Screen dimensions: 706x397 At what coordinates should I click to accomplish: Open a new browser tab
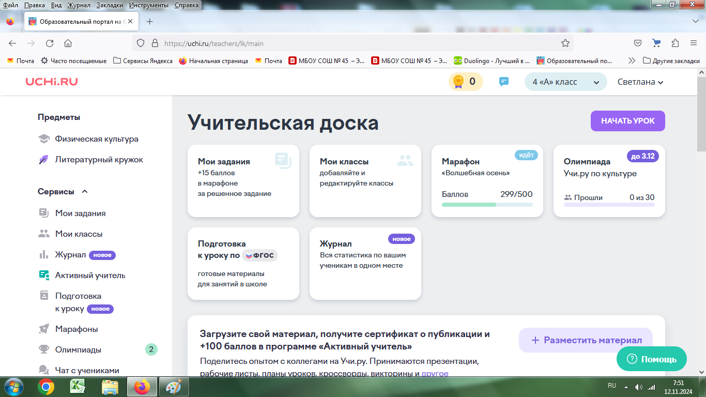(149, 21)
